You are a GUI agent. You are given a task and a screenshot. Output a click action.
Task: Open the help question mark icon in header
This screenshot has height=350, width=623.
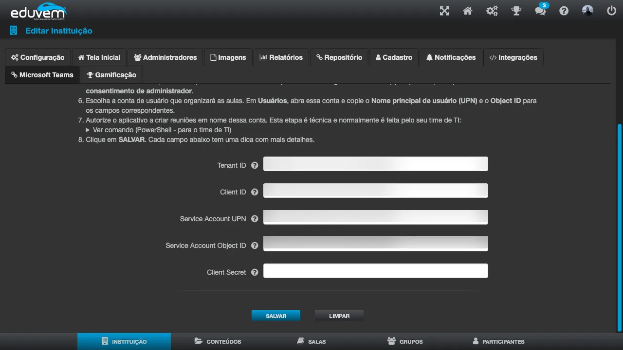564,11
